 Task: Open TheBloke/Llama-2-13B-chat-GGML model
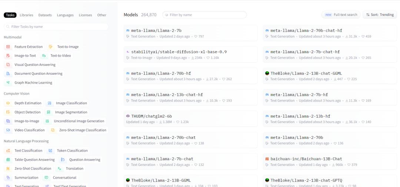[330, 76]
